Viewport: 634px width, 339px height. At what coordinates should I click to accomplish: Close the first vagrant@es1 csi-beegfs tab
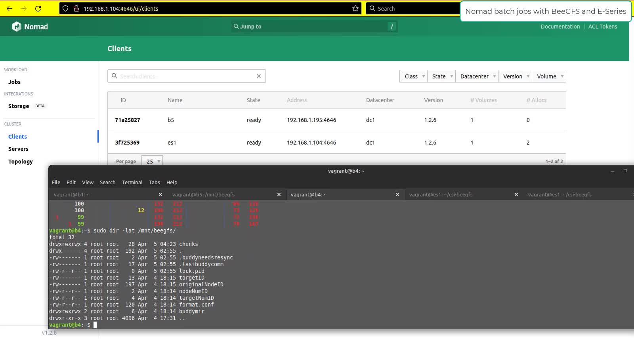pyautogui.click(x=516, y=194)
